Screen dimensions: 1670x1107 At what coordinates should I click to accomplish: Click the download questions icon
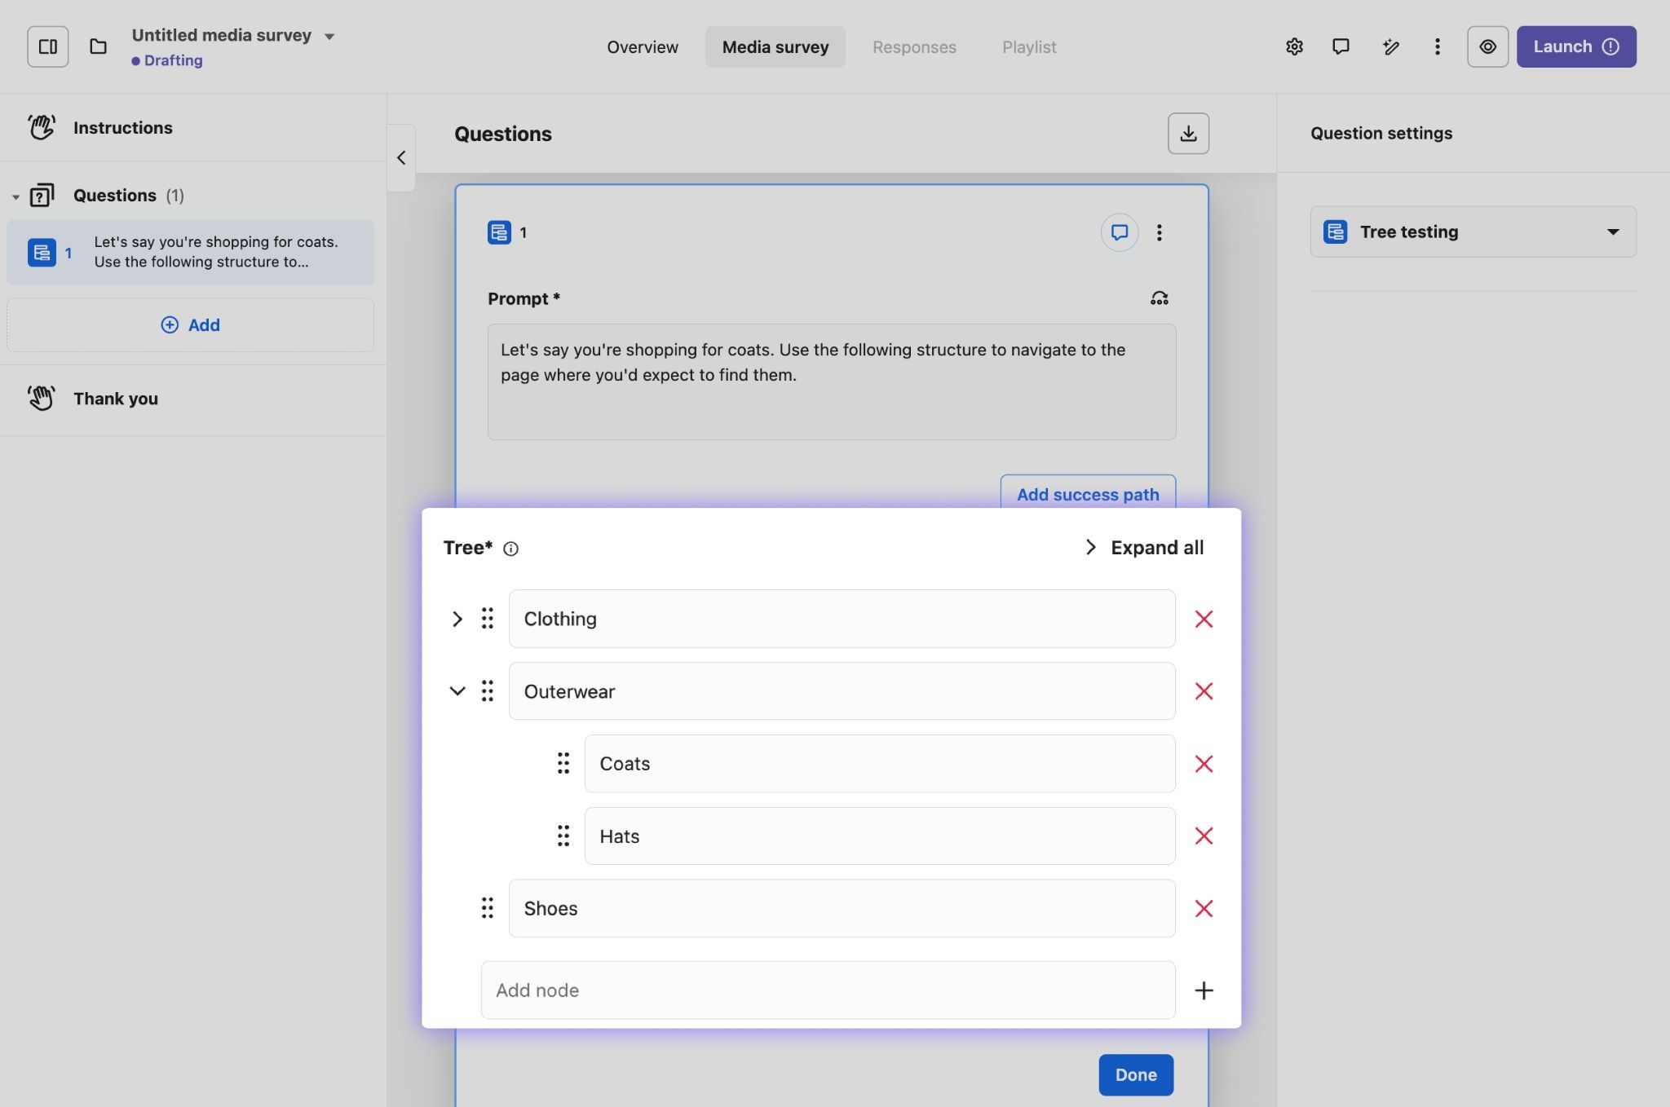pos(1188,134)
